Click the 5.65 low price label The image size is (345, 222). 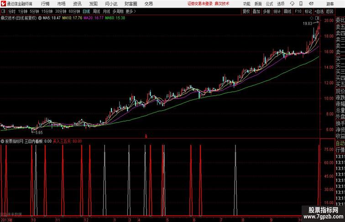click(x=39, y=132)
